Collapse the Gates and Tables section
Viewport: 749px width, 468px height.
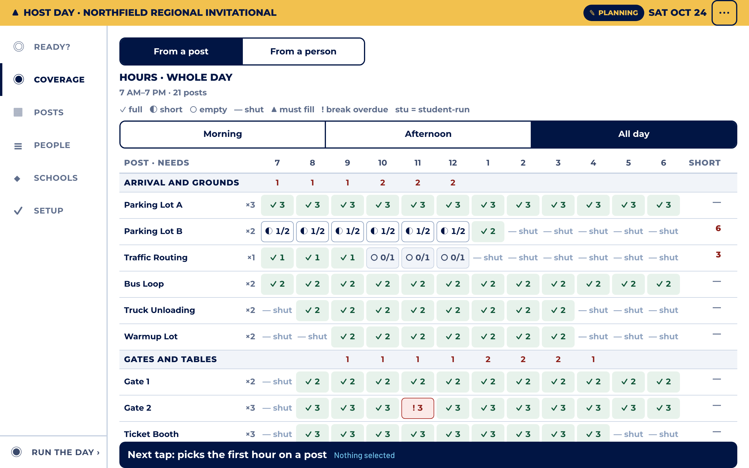170,359
